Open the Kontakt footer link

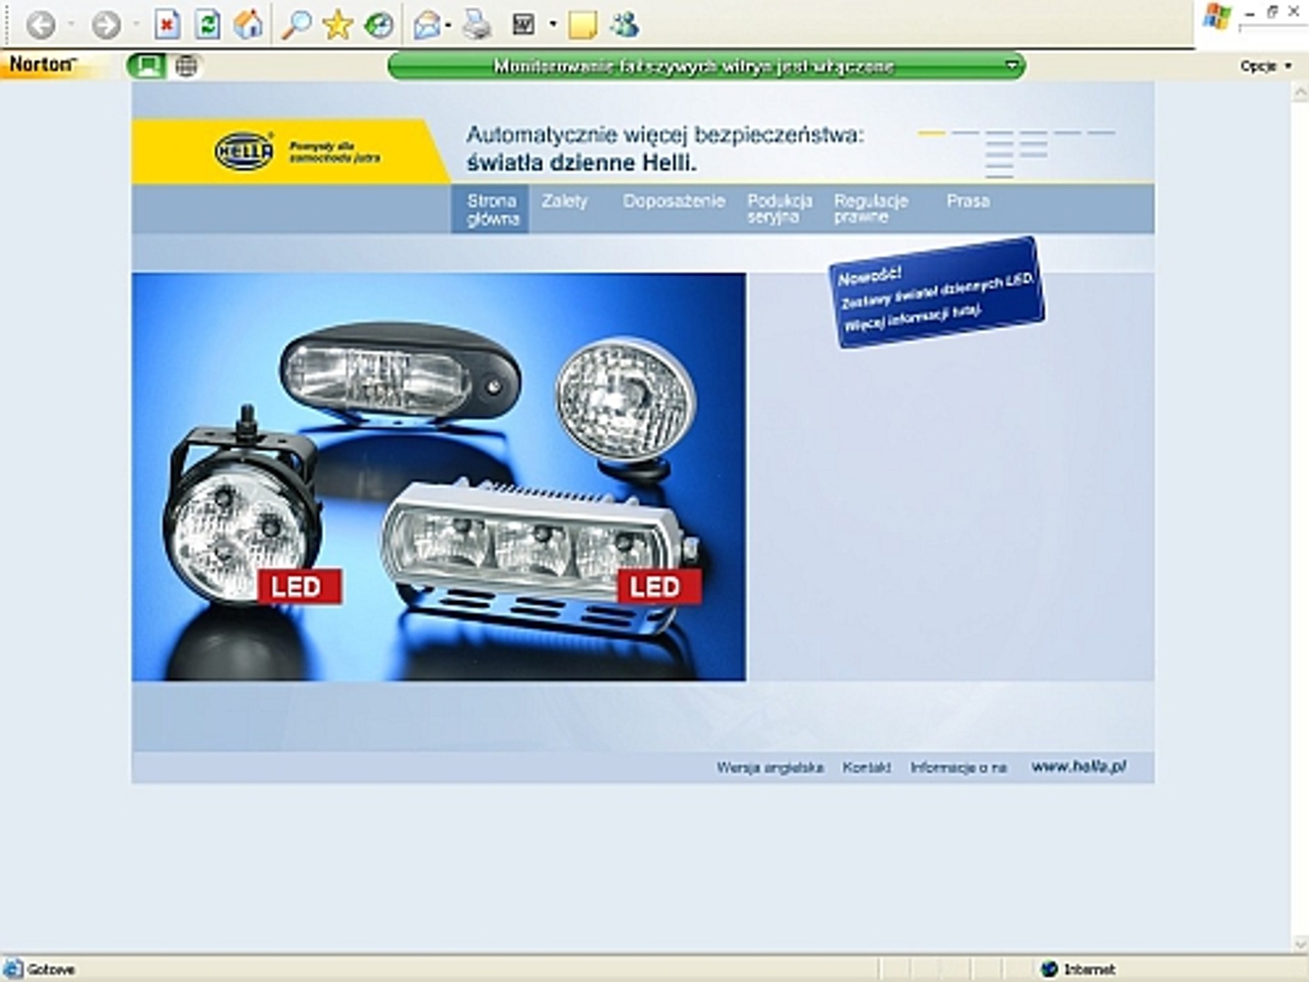coord(866,767)
